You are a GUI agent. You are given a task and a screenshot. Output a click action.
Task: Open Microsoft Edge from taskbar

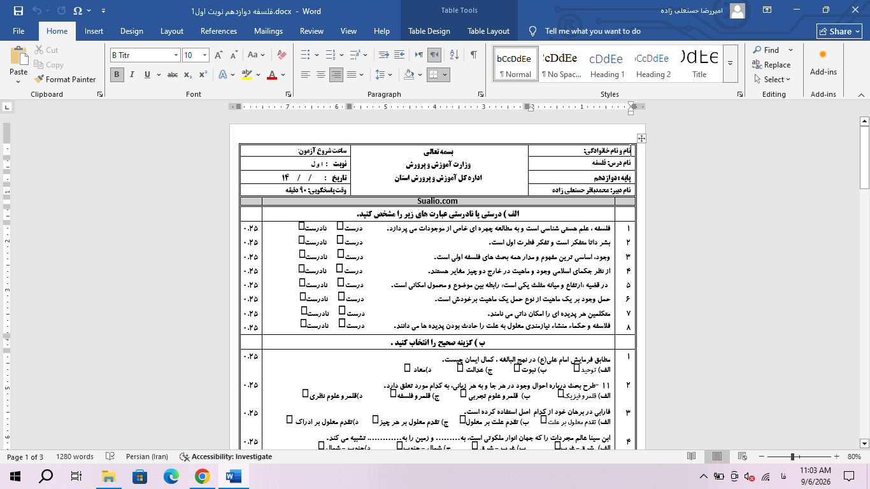[x=171, y=476]
